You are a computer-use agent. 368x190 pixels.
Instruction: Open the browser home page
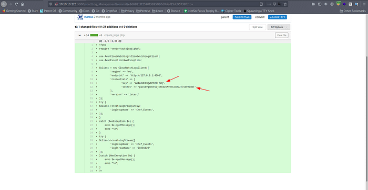point(22,4)
